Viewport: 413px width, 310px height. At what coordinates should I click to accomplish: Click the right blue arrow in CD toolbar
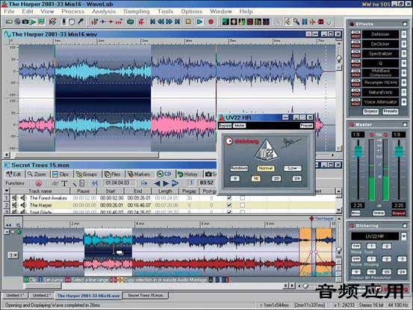tap(166, 183)
